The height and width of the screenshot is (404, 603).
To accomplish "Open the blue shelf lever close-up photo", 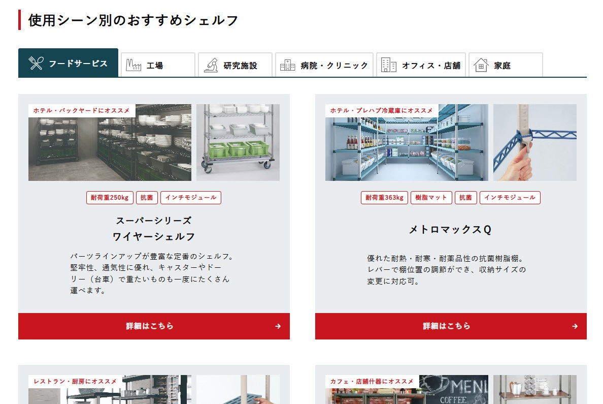I will tap(535, 142).
